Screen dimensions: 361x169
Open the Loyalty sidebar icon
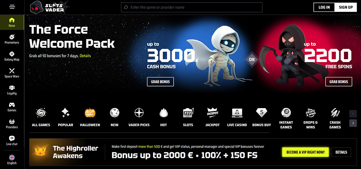pyautogui.click(x=12, y=88)
